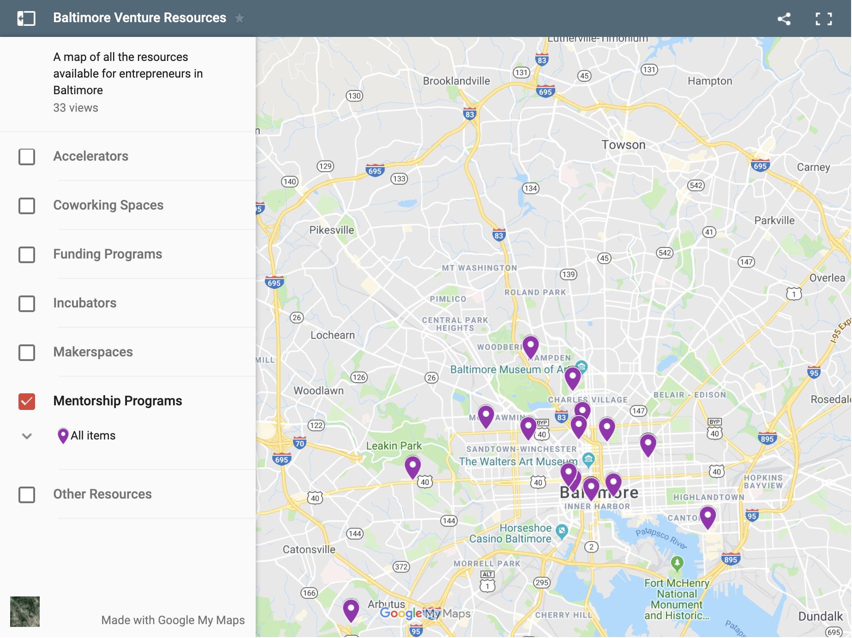Expand the All items list chevron
The image size is (852, 638).
[x=27, y=436]
